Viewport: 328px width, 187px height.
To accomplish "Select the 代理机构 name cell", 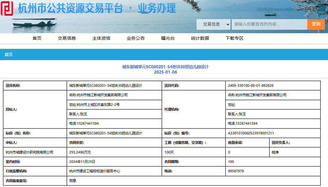I will (273, 95).
